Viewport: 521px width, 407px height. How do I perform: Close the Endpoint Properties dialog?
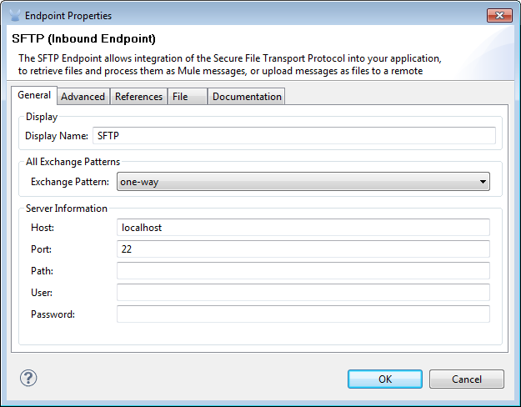499,15
